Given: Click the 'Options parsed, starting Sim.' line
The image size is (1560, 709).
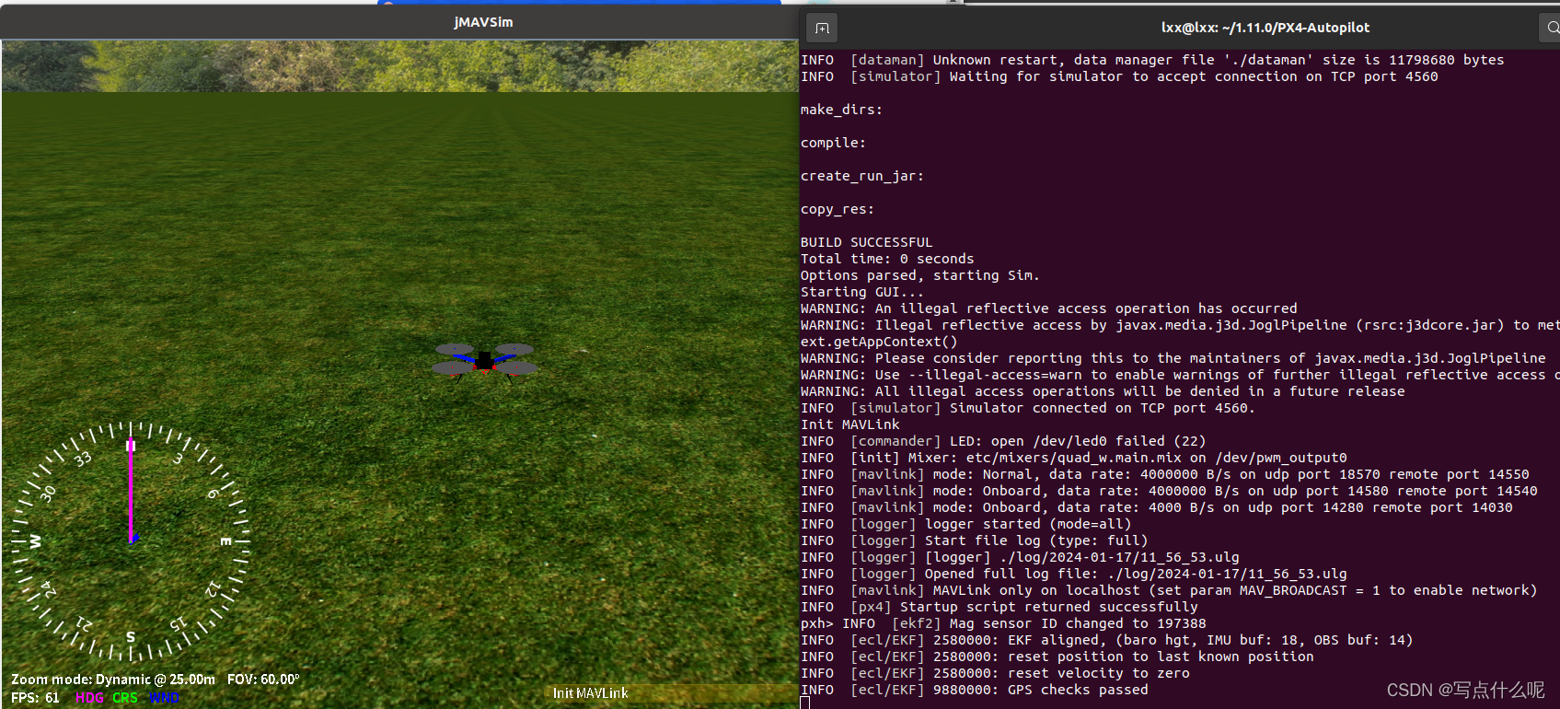Looking at the screenshot, I should point(920,275).
